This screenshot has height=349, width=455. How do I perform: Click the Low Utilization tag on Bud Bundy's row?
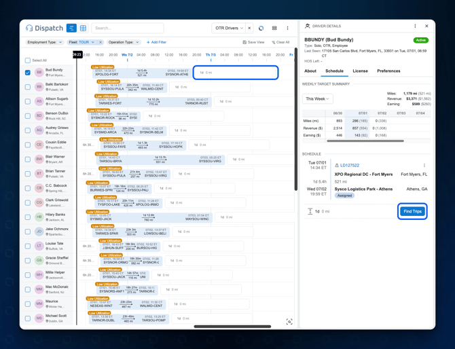pos(103,67)
